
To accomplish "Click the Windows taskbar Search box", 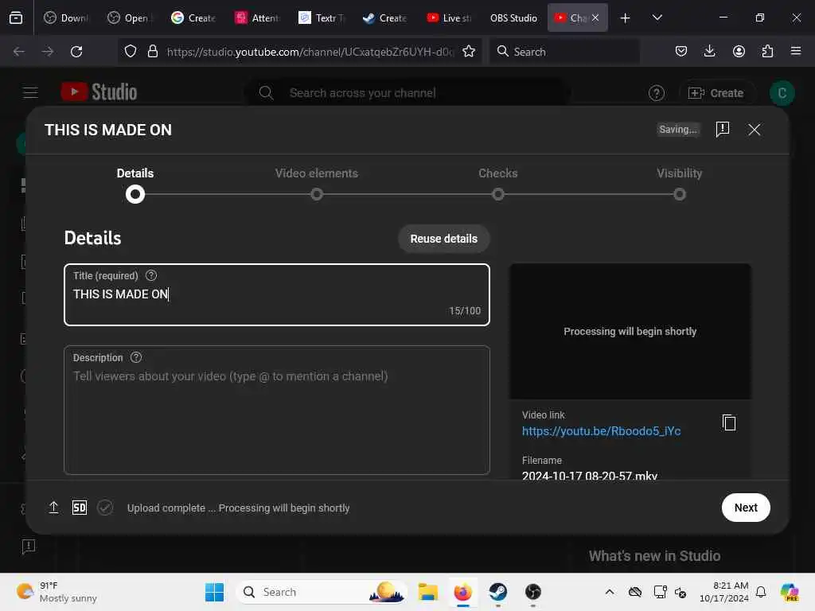I will pyautogui.click(x=322, y=592).
